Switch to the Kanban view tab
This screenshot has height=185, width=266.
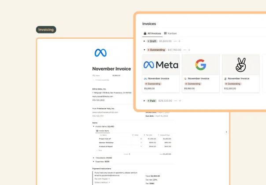click(171, 33)
